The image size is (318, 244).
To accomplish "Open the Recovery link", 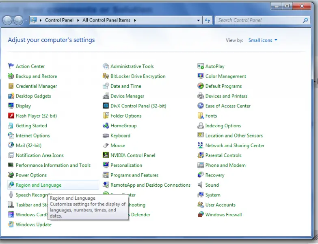I will (x=215, y=175).
